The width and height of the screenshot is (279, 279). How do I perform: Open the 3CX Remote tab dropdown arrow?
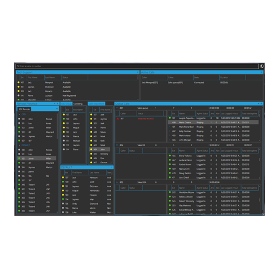point(57,109)
